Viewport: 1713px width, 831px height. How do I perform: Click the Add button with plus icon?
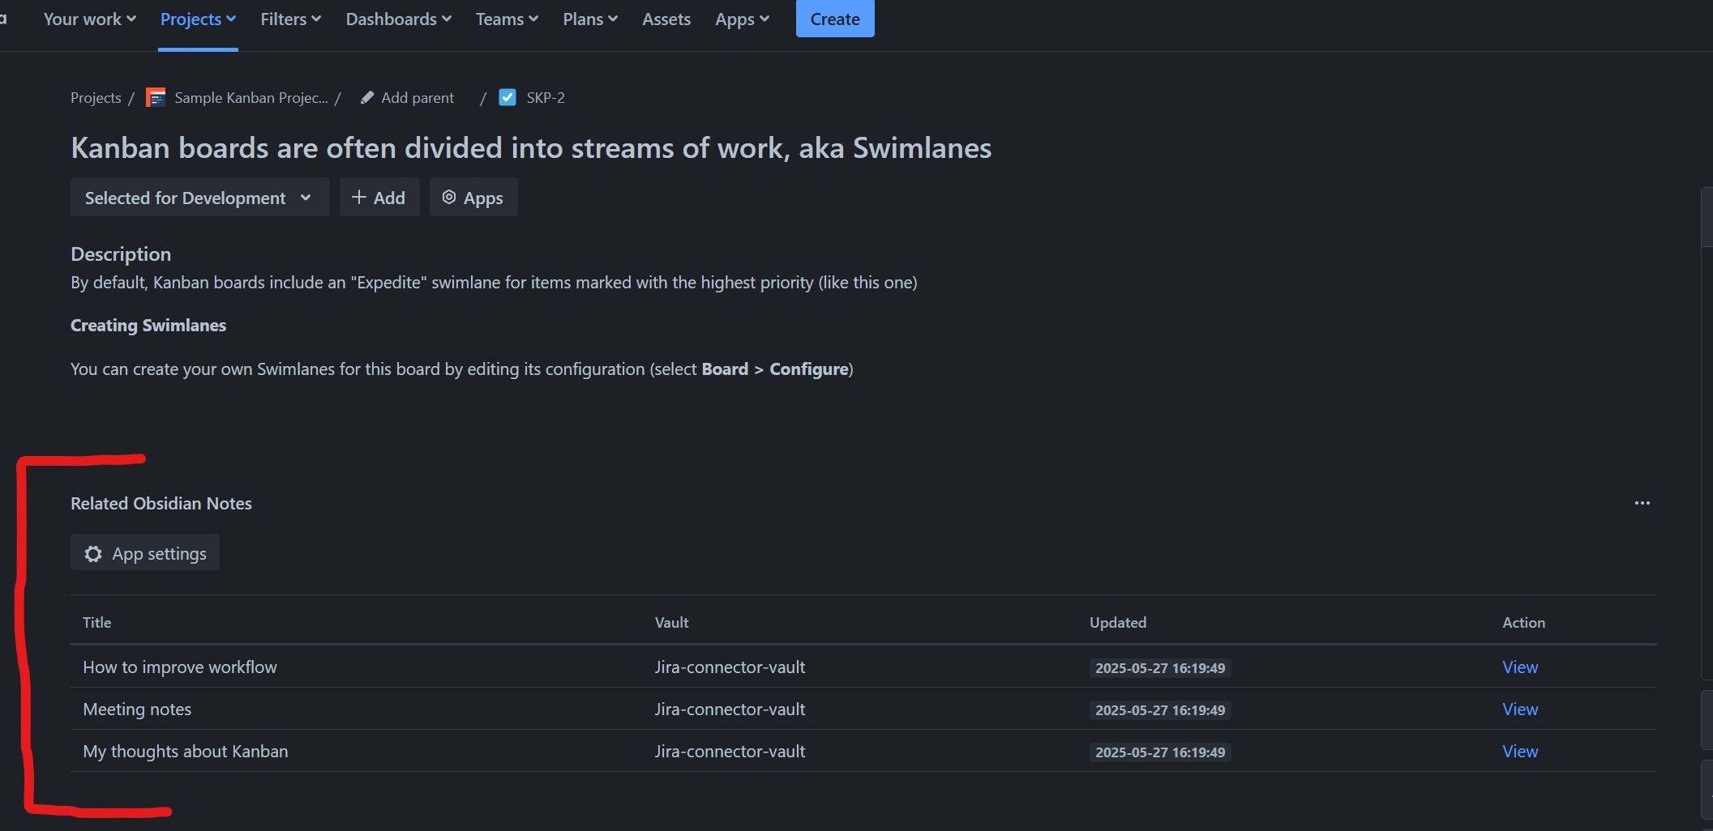[379, 198]
